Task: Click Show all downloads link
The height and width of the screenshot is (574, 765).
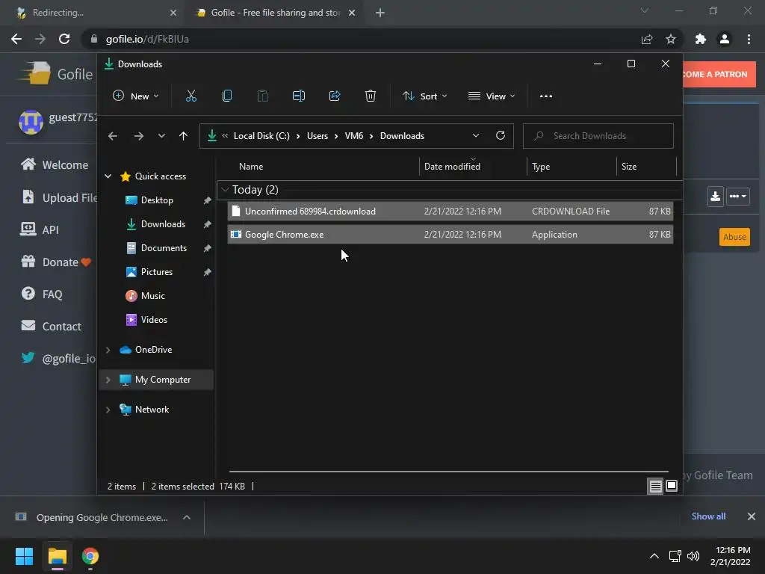Action: tap(708, 516)
